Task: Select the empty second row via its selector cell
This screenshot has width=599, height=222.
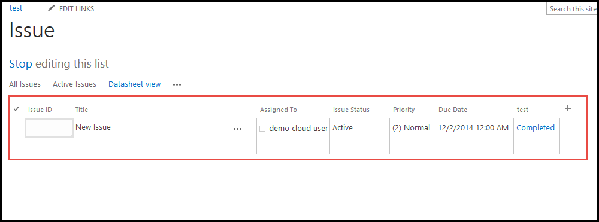Action: (x=17, y=145)
